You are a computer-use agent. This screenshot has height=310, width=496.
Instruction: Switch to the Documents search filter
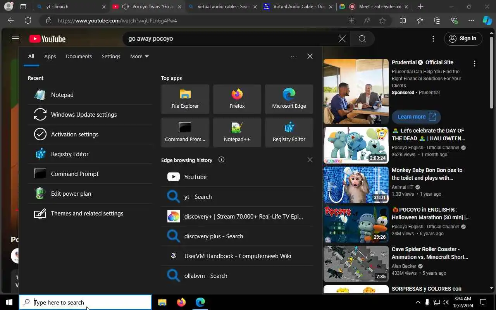pos(79,56)
